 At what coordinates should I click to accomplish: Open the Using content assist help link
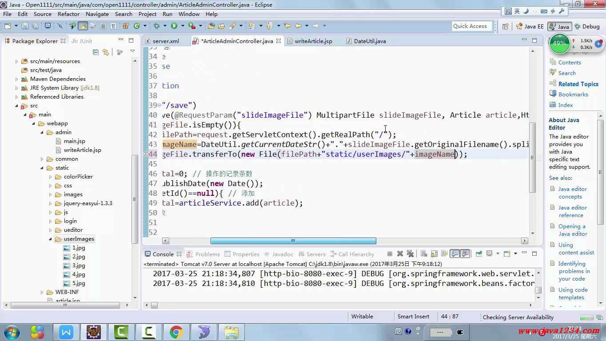[576, 249]
